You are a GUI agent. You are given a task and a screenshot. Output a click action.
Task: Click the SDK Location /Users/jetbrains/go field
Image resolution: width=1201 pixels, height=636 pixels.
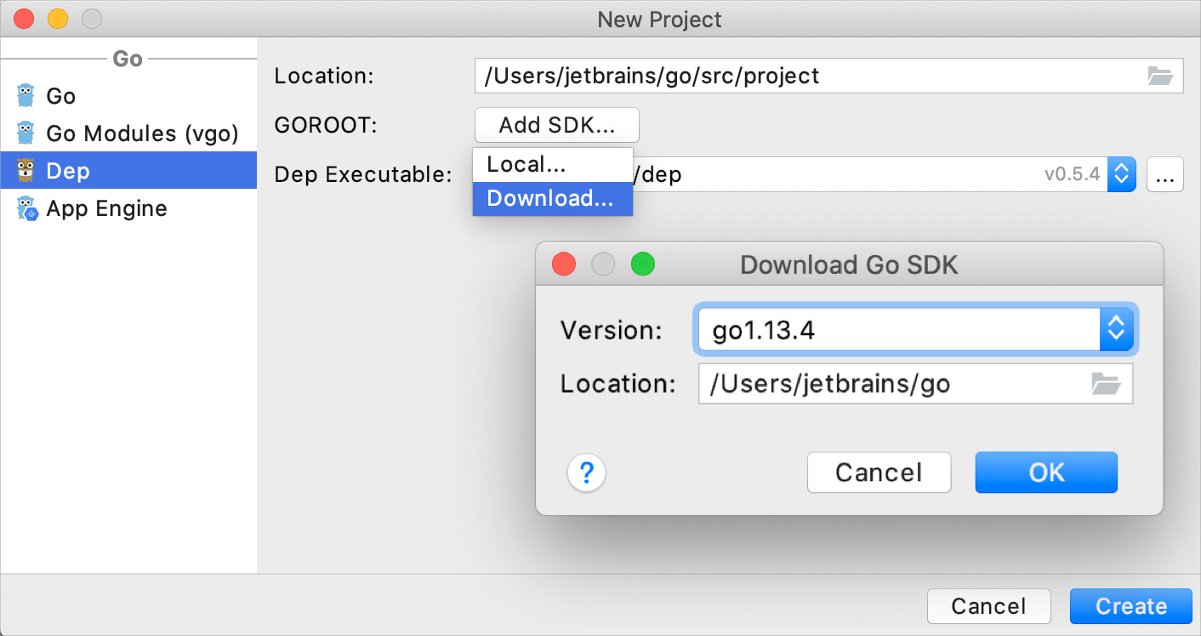915,383
